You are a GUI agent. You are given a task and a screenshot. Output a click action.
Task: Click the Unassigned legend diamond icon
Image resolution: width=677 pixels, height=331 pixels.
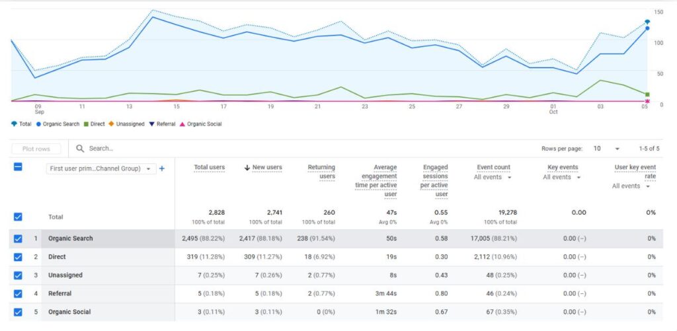tap(111, 124)
